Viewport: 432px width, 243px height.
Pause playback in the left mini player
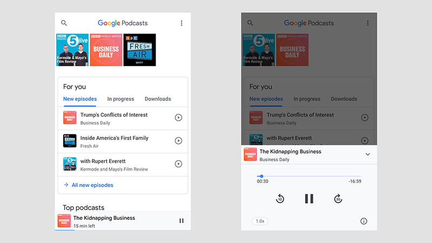[x=181, y=221]
